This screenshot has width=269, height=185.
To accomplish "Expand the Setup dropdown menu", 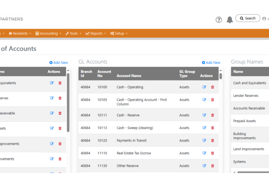I will click(119, 34).
